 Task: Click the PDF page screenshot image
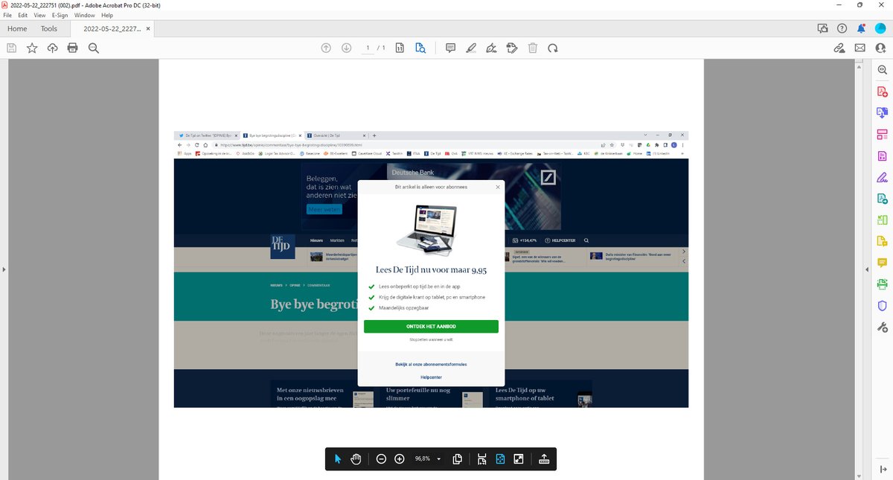pos(431,269)
